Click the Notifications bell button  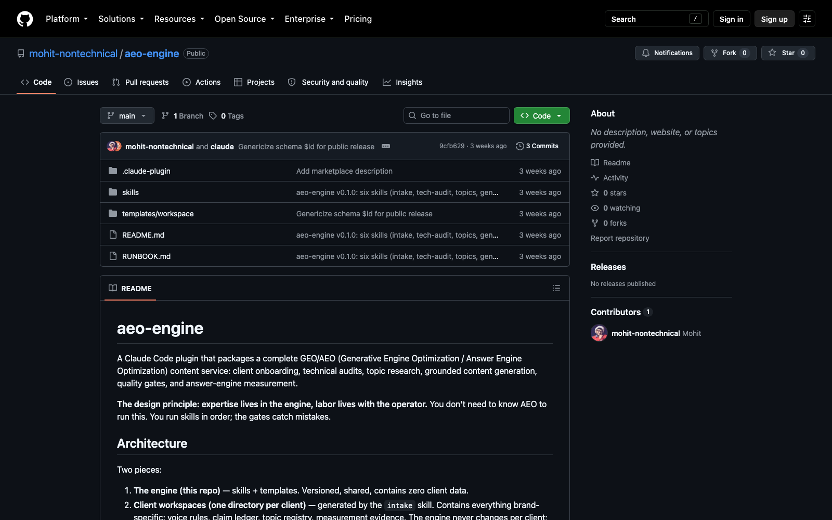click(x=667, y=53)
